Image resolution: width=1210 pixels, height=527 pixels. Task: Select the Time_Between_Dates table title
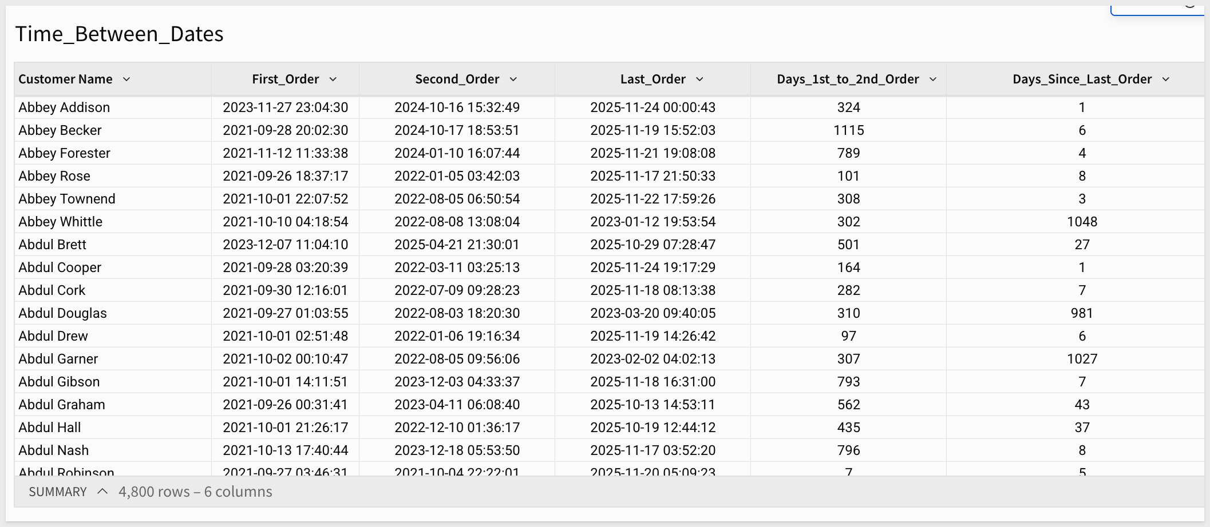click(119, 34)
